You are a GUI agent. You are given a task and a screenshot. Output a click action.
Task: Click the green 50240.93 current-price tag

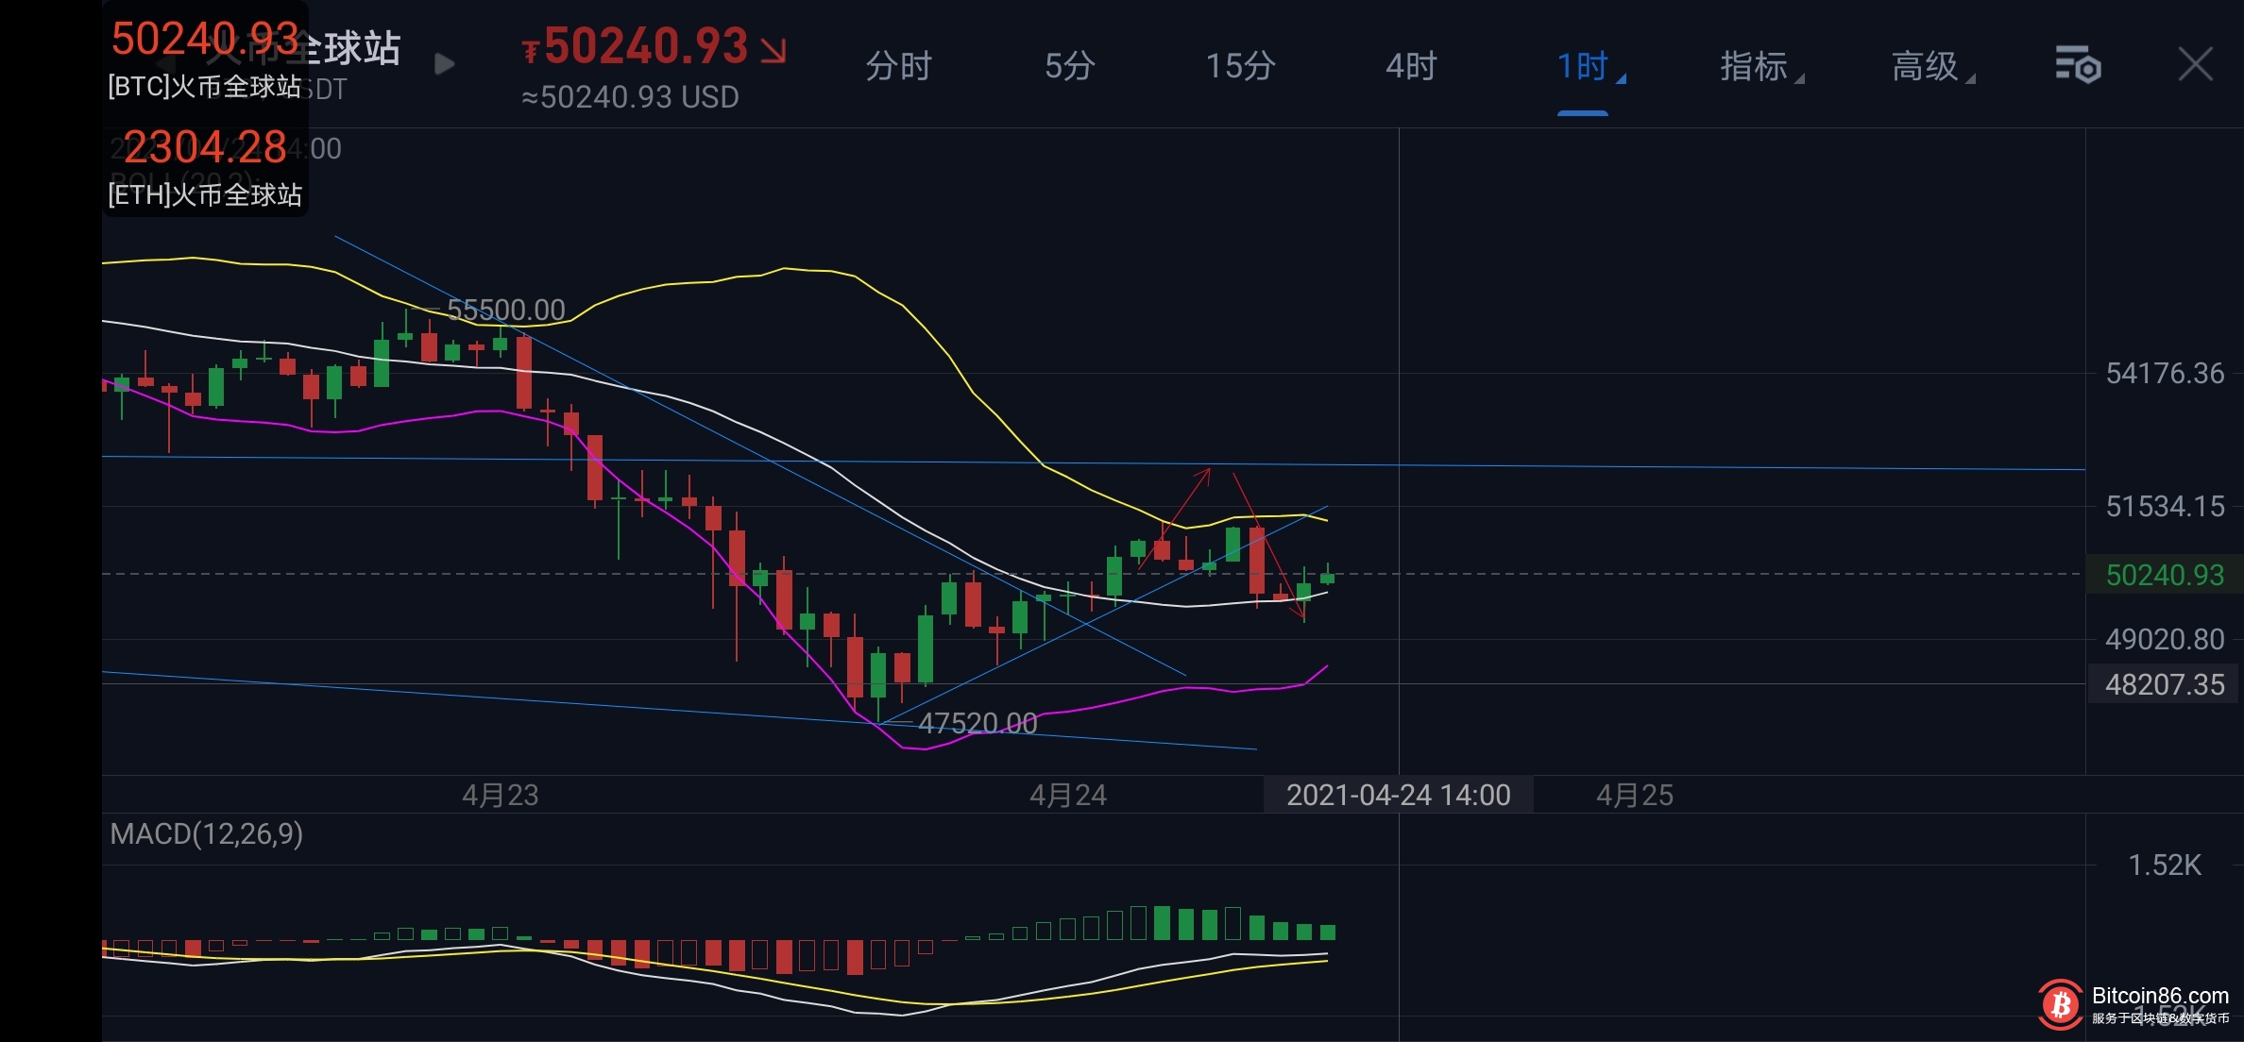(2165, 575)
